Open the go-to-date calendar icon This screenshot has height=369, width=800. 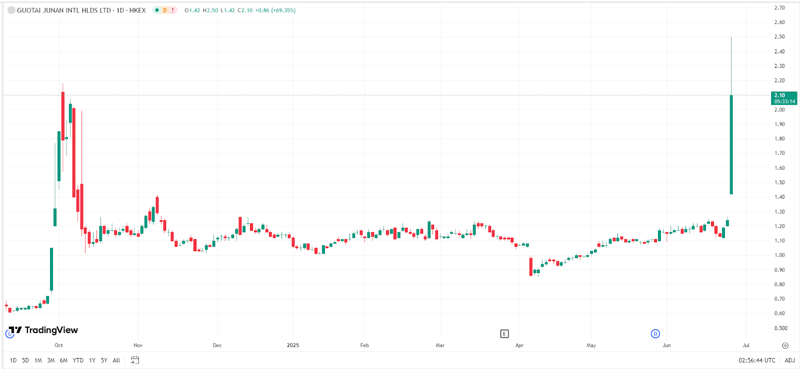(133, 360)
